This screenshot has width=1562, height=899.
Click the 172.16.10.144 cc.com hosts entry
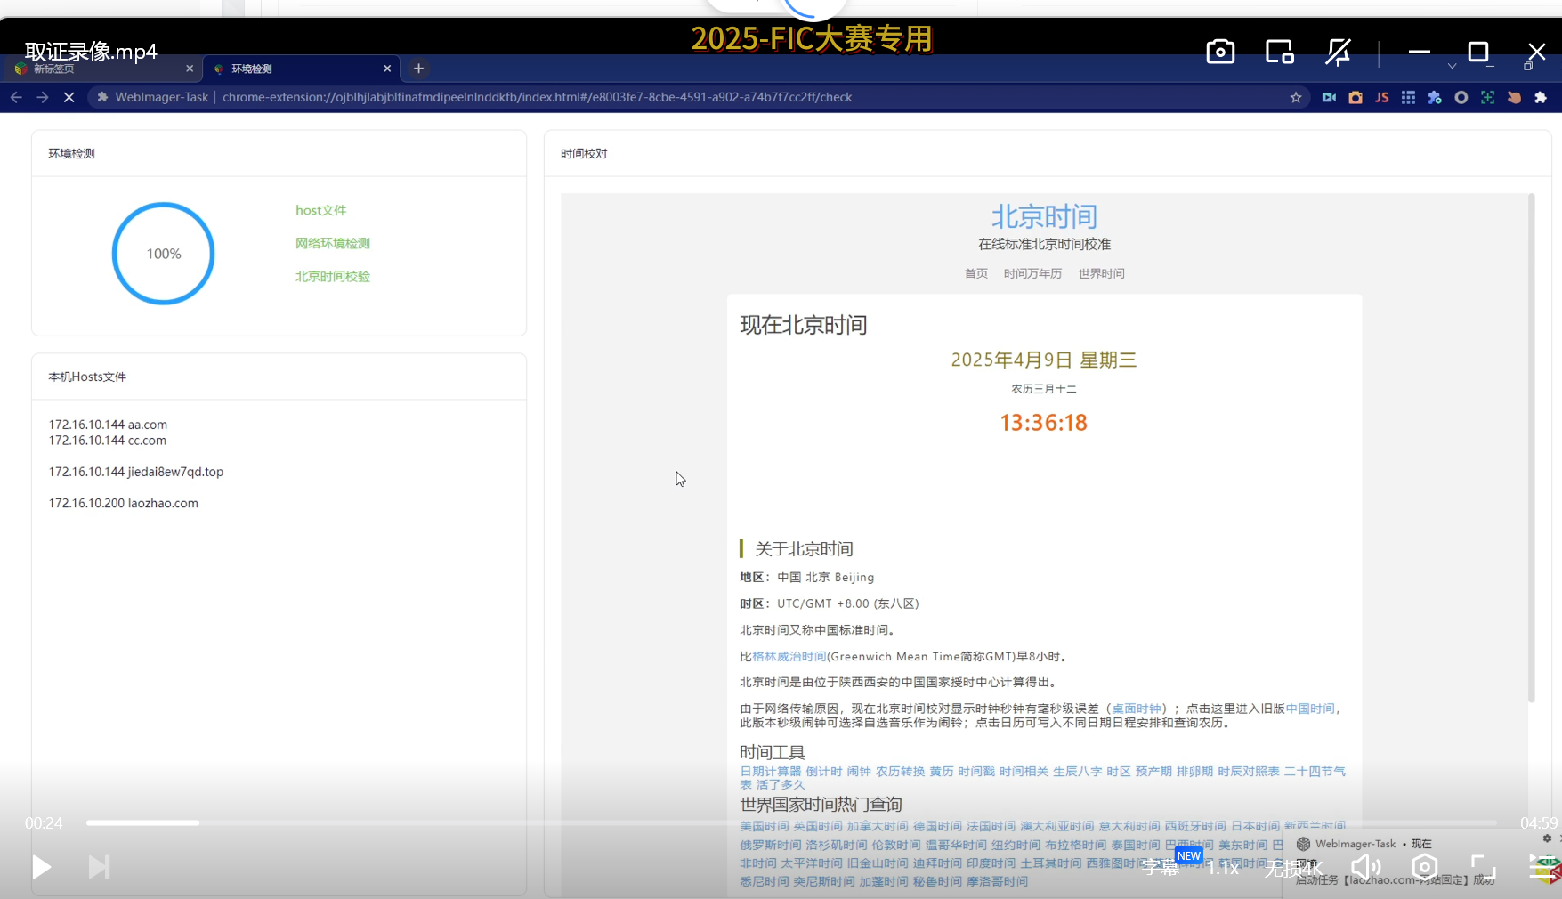107,441
